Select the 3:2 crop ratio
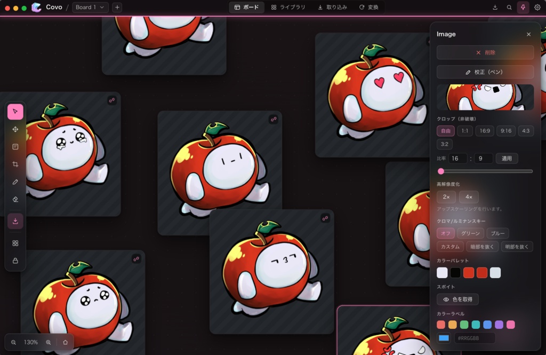This screenshot has height=355, width=546. point(445,144)
